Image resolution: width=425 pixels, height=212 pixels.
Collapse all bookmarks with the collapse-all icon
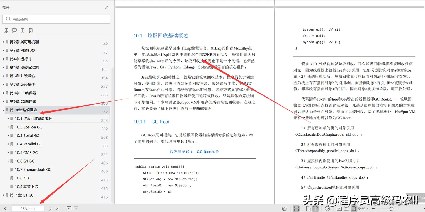click(14, 30)
